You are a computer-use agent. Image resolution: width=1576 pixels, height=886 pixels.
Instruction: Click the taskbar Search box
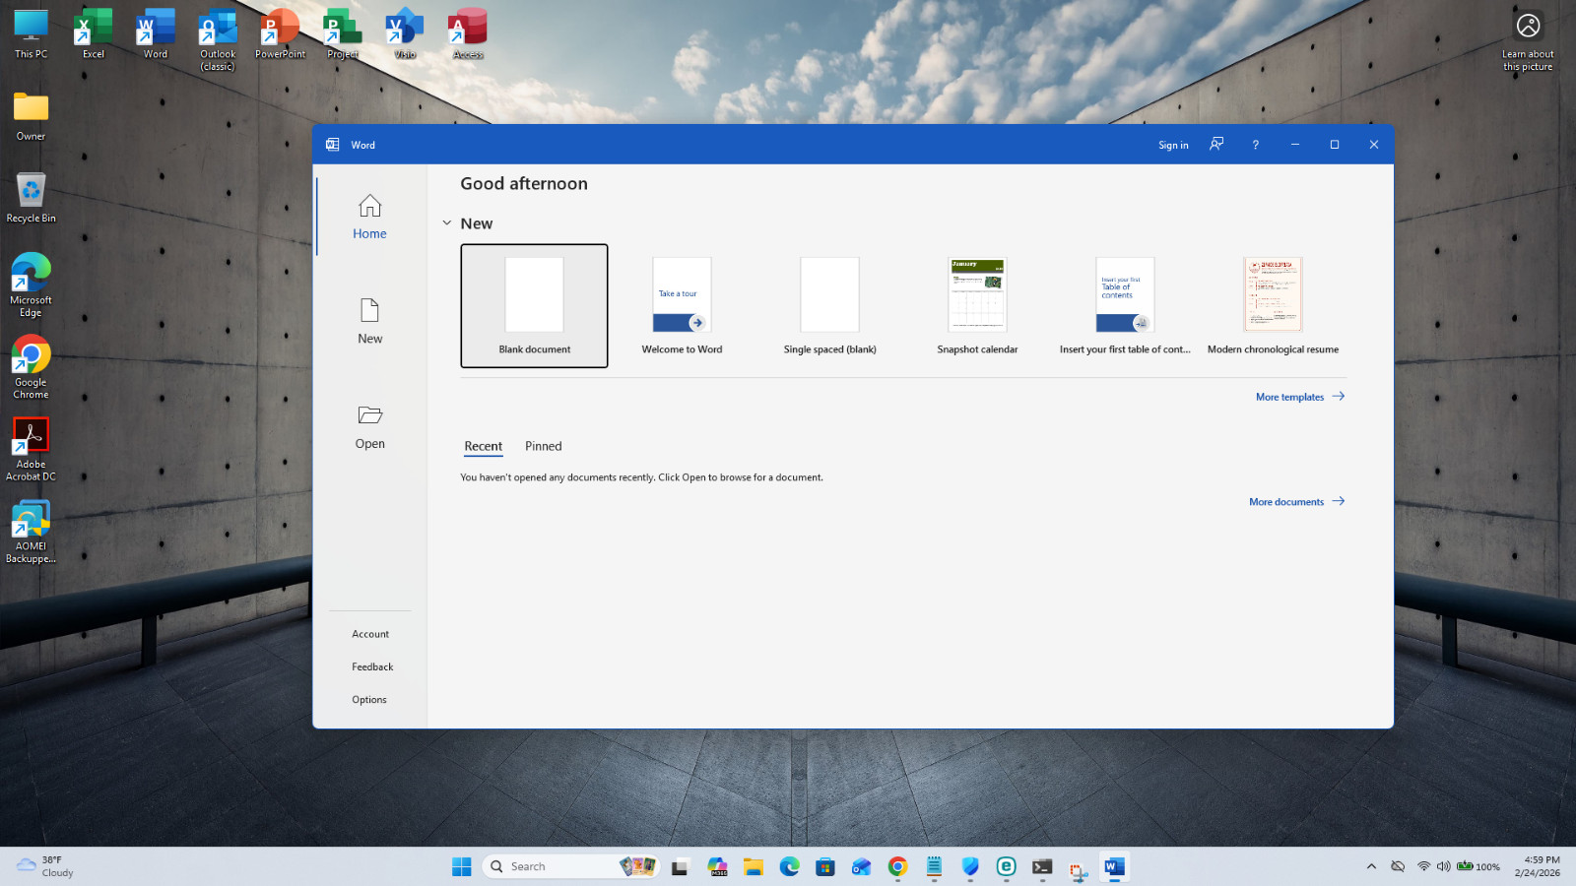(x=571, y=866)
